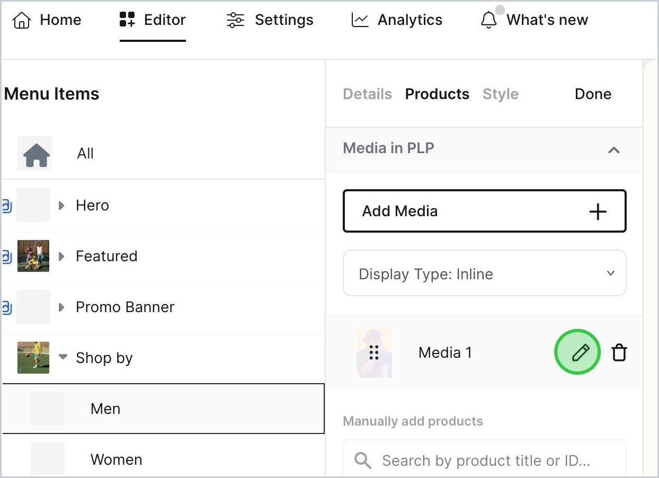Click the Featured thumbnail image
Viewport: 659px width, 478px height.
33,256
